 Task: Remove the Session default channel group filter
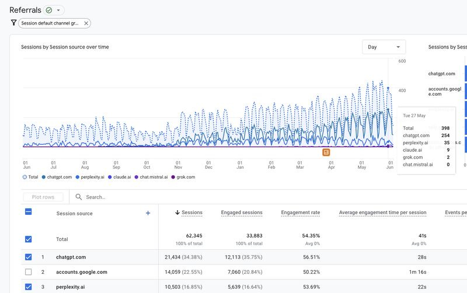tap(86, 23)
